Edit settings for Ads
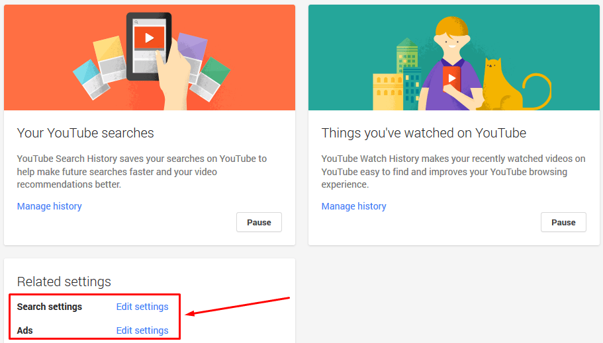The height and width of the screenshot is (343, 603). pyautogui.click(x=142, y=330)
